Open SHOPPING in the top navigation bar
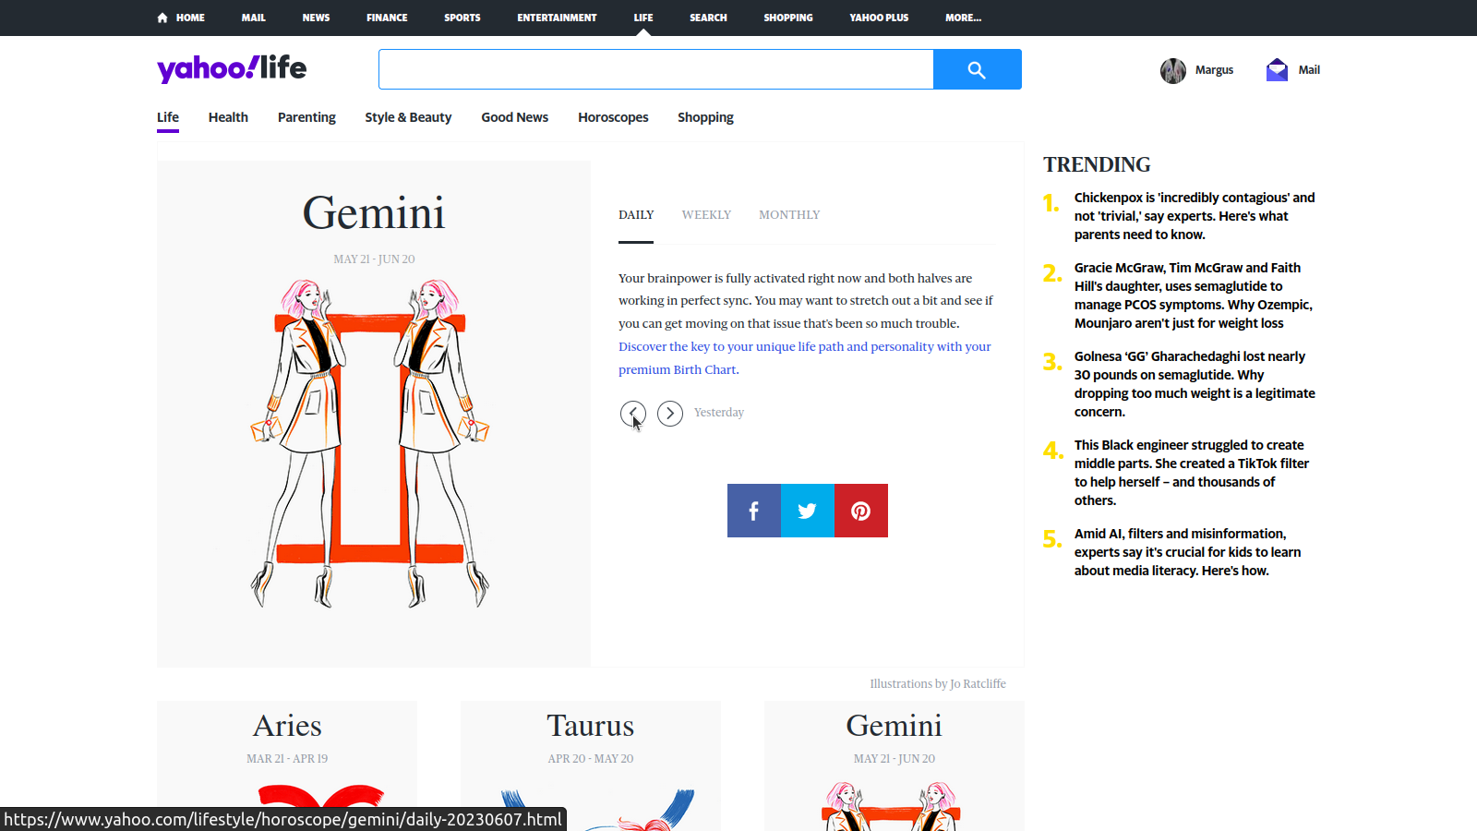1477x831 pixels. click(x=788, y=18)
